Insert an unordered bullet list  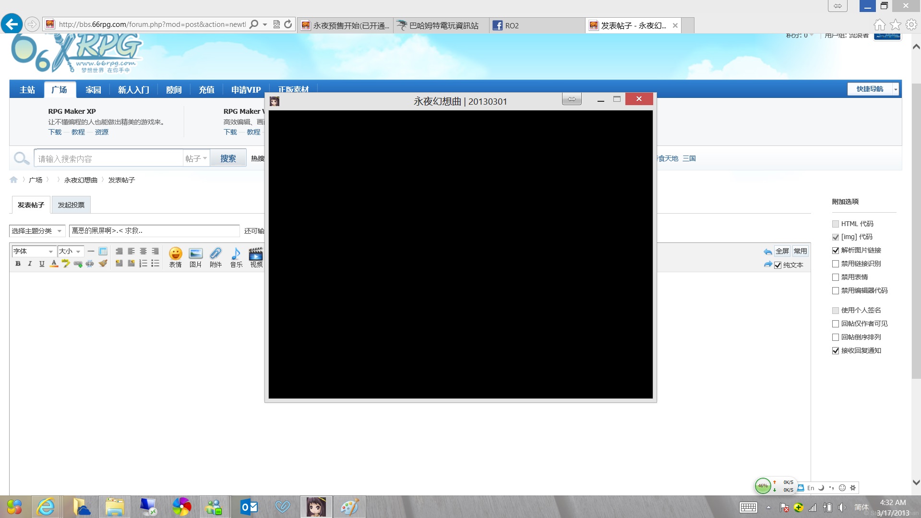[155, 264]
